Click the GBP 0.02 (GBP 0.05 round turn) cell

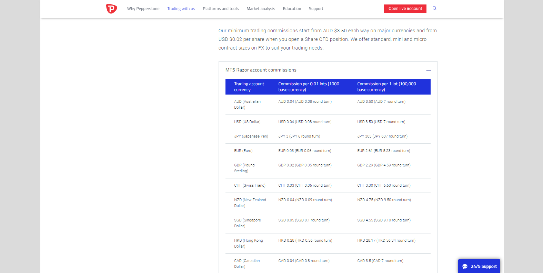coord(305,165)
